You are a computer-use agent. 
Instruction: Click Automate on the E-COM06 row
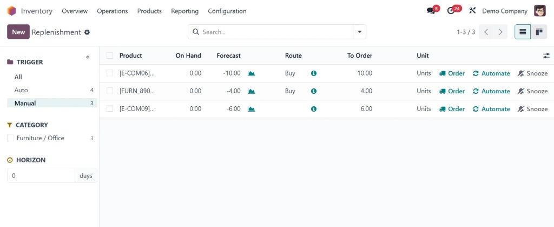[491, 73]
